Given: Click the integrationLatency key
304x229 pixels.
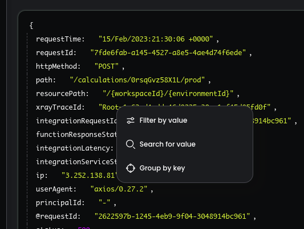Looking at the screenshot, I should tap(75, 148).
